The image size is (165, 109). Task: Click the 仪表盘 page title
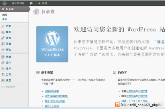tap(48, 12)
